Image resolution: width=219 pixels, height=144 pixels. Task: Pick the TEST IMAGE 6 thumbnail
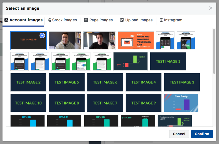coord(105,82)
